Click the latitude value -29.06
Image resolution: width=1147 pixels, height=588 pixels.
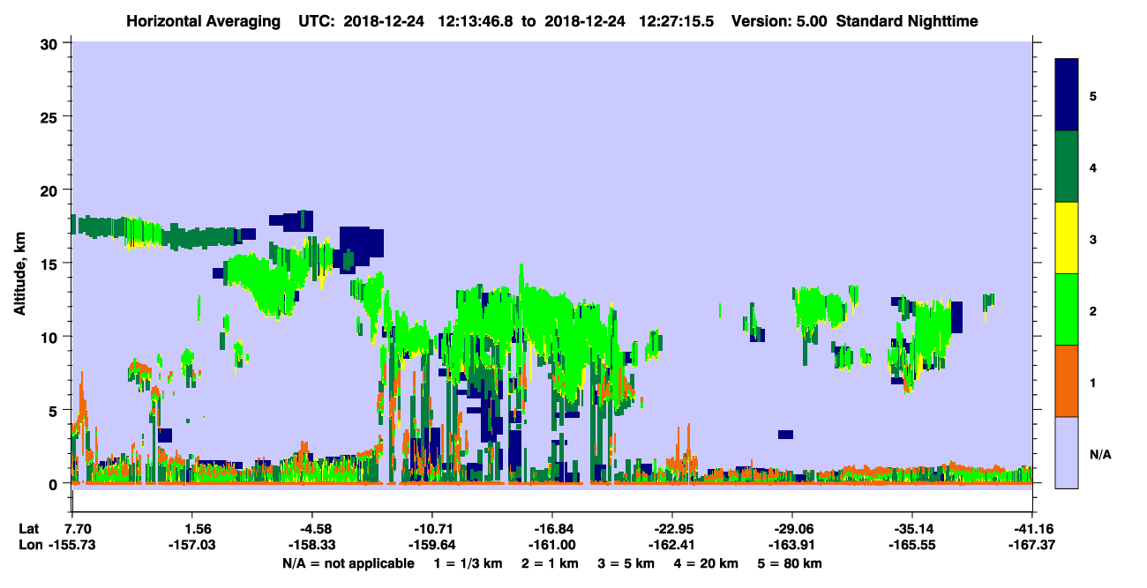(791, 529)
